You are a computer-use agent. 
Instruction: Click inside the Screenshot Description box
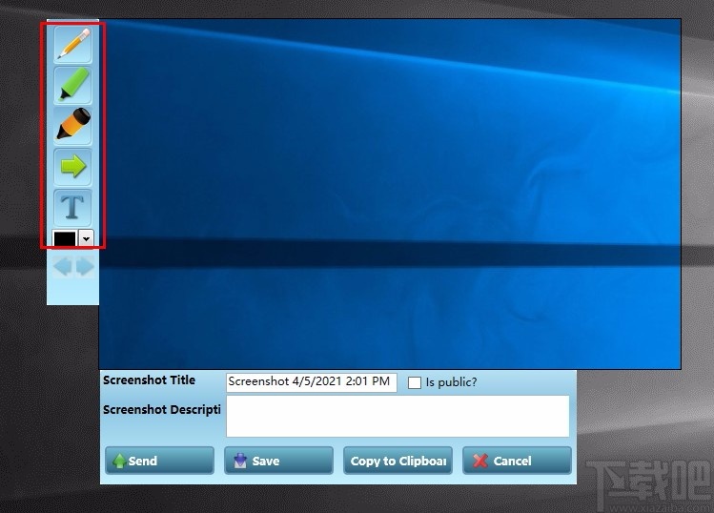[x=398, y=416]
